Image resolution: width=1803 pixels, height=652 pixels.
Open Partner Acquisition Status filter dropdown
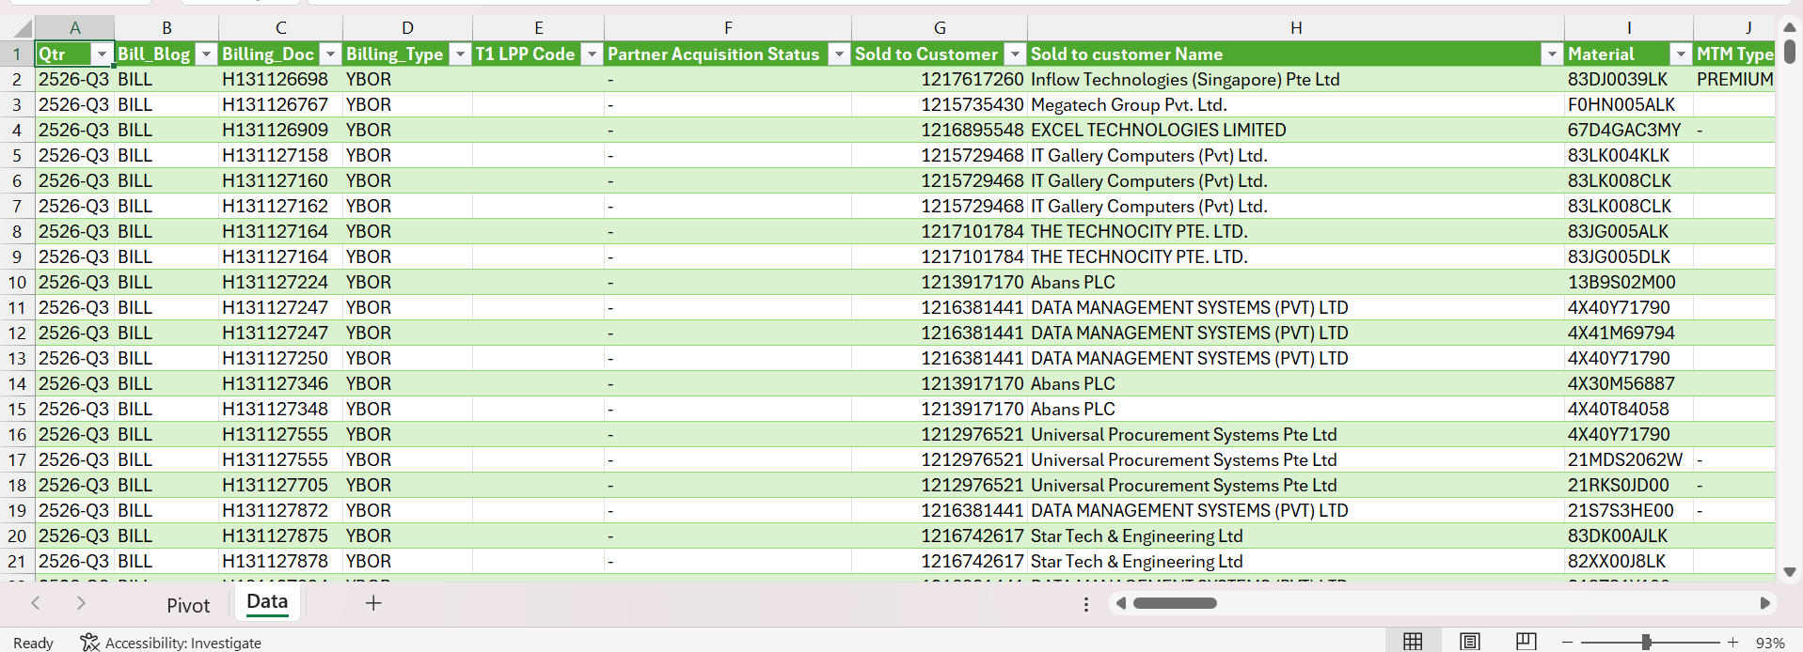coord(839,54)
